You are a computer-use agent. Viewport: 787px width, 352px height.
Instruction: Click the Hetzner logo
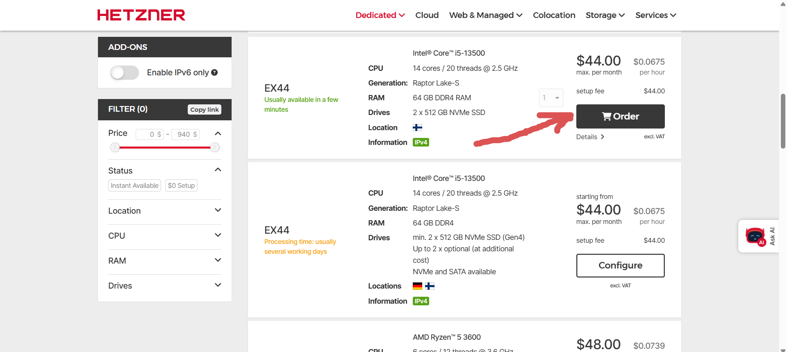click(x=141, y=15)
